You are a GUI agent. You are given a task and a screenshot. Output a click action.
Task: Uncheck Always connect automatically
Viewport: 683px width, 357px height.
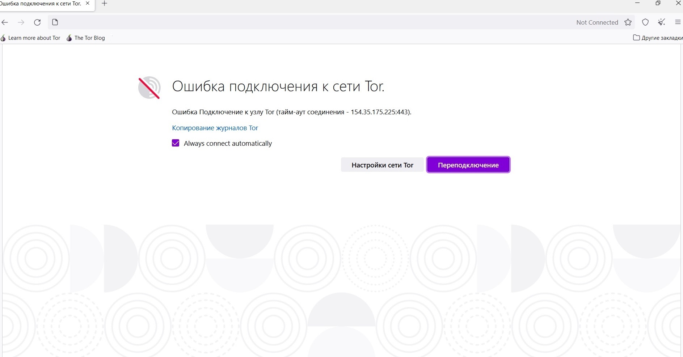click(x=175, y=143)
